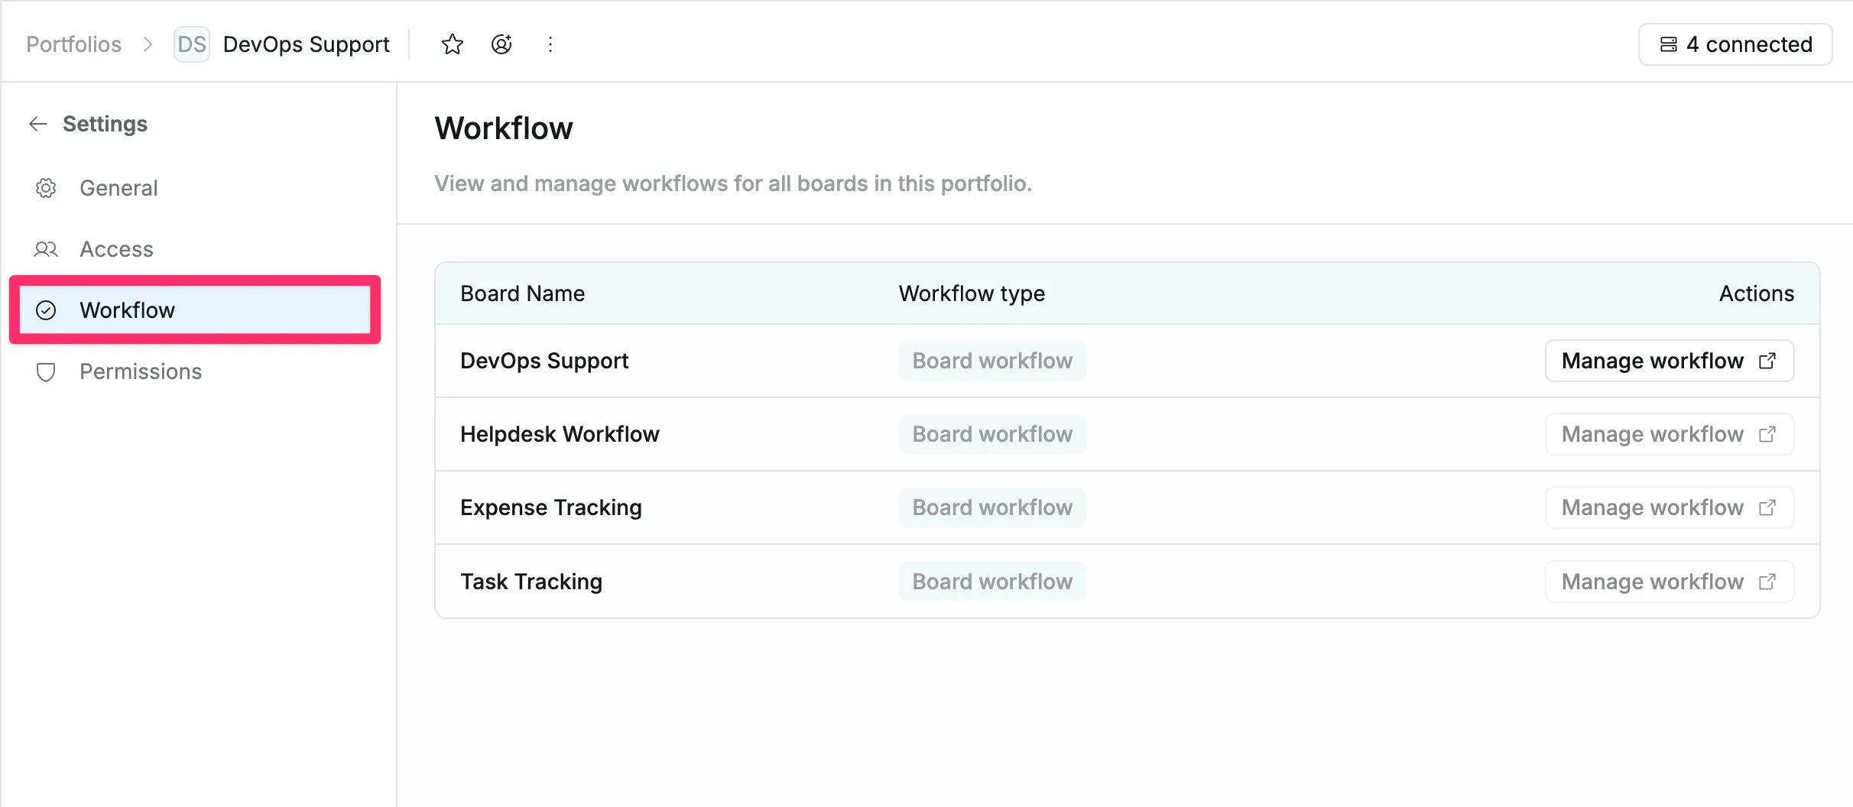
Task: Click the back arrow next to Settings
Action: tap(38, 124)
